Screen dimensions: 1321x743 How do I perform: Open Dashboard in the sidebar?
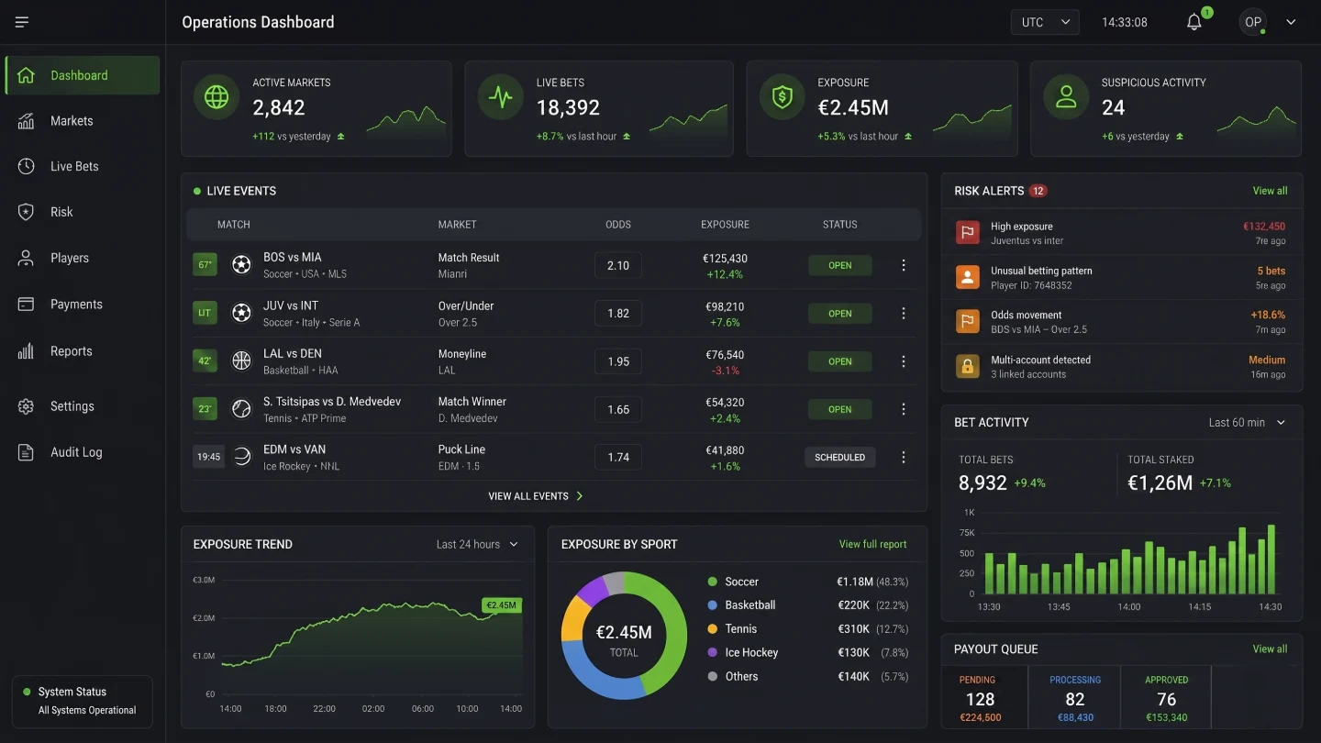83,75
